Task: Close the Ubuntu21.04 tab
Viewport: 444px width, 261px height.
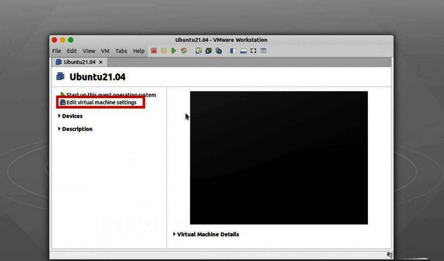Action: (x=101, y=62)
